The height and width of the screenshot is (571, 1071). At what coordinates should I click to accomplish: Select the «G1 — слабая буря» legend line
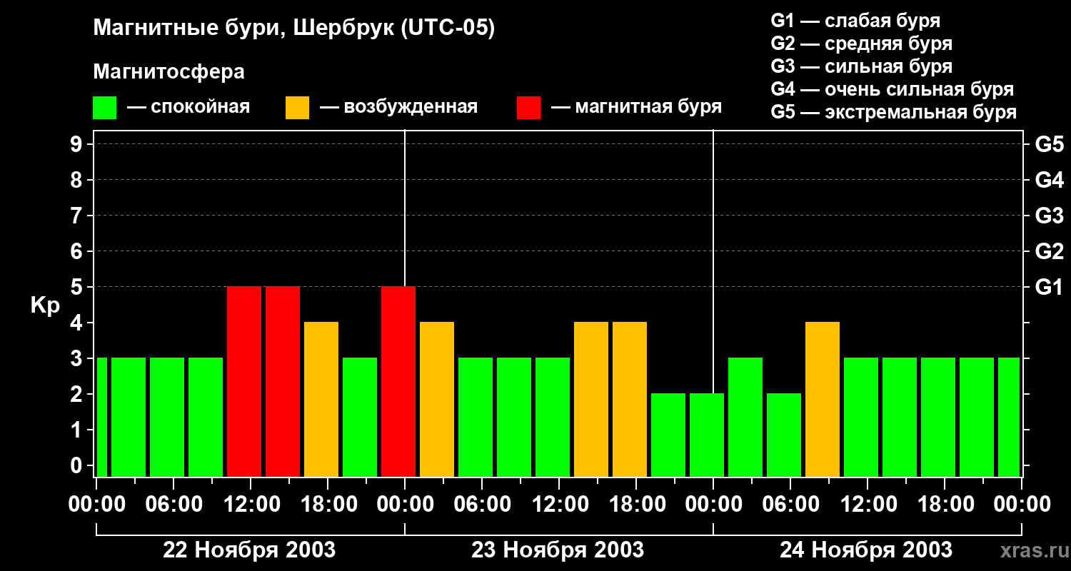[x=855, y=21]
